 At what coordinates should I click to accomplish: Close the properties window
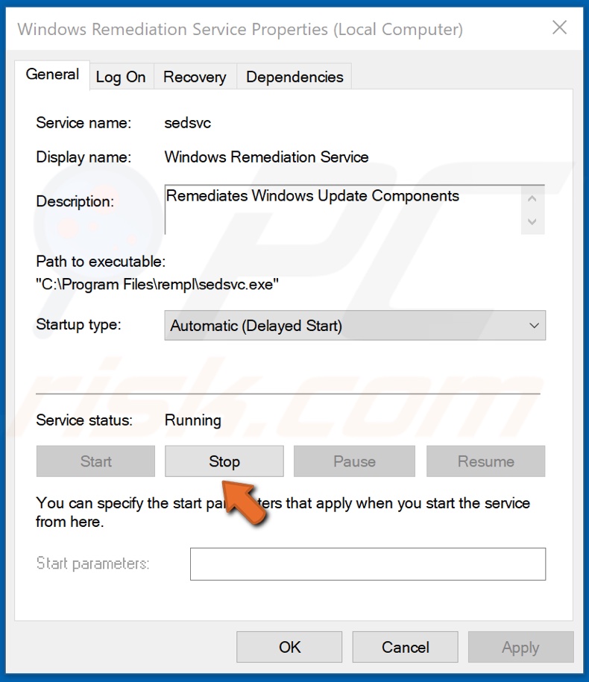tap(559, 28)
